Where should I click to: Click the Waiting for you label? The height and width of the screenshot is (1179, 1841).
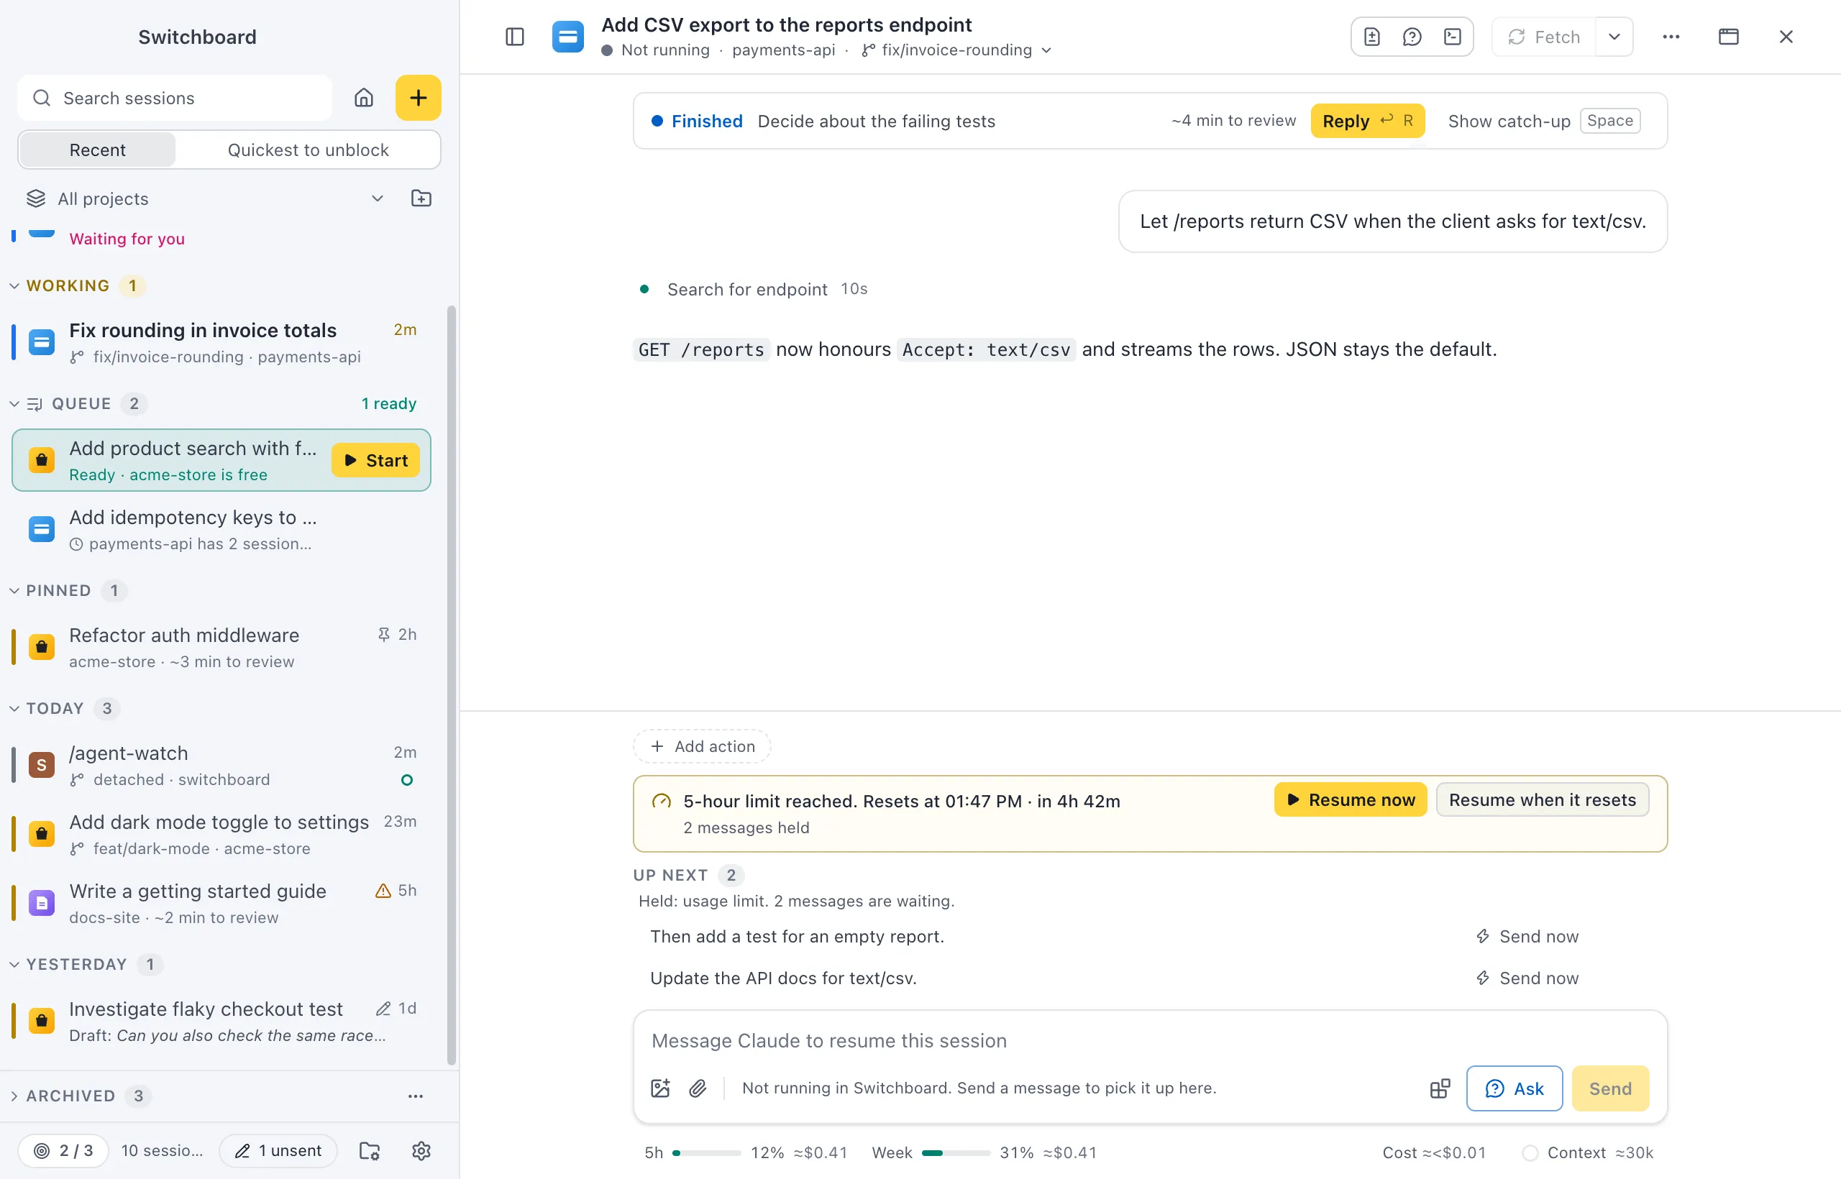tap(127, 239)
